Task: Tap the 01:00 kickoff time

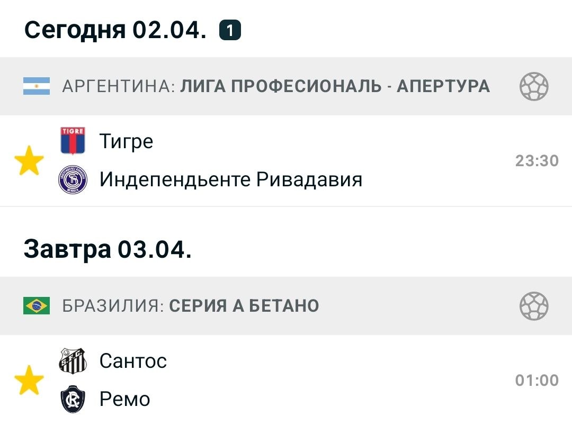Action: point(537,380)
